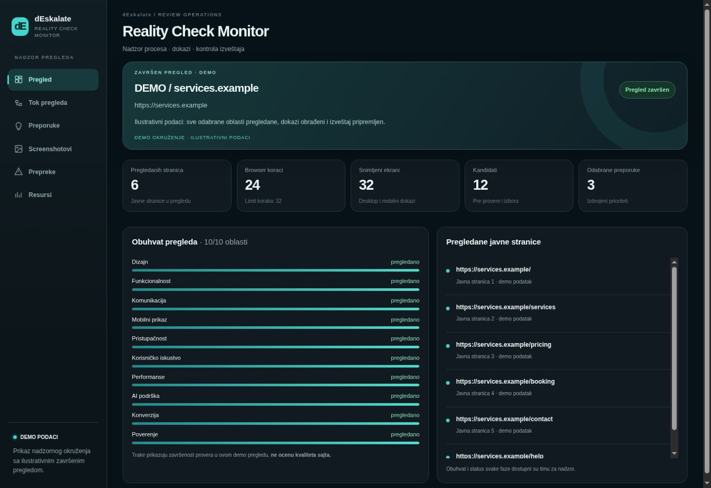Navigate to Screenshotovi

(53, 149)
